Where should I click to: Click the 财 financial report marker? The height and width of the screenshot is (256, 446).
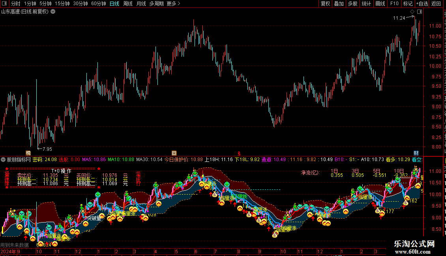click(x=416, y=153)
